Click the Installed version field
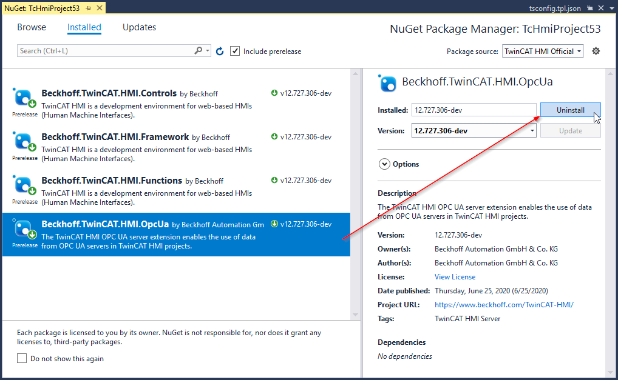 (x=474, y=110)
